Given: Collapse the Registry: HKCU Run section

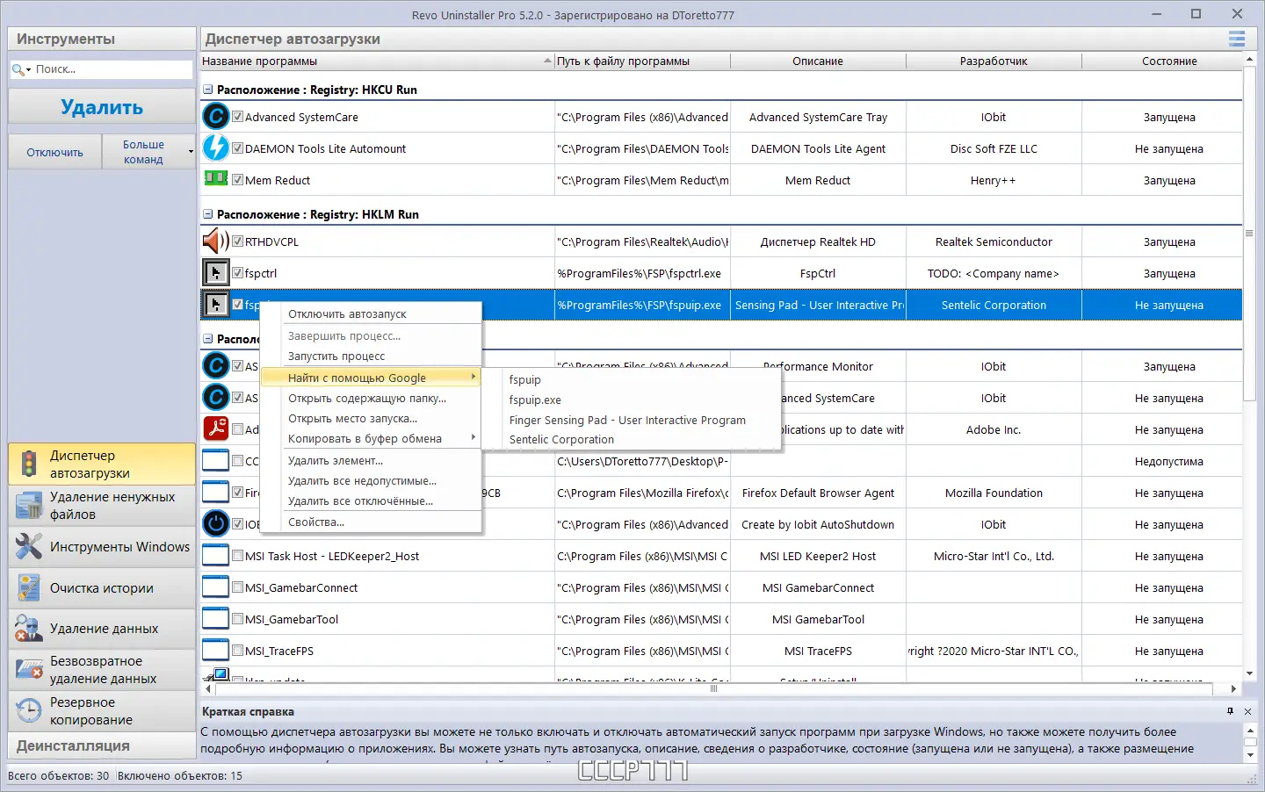Looking at the screenshot, I should pos(208,89).
